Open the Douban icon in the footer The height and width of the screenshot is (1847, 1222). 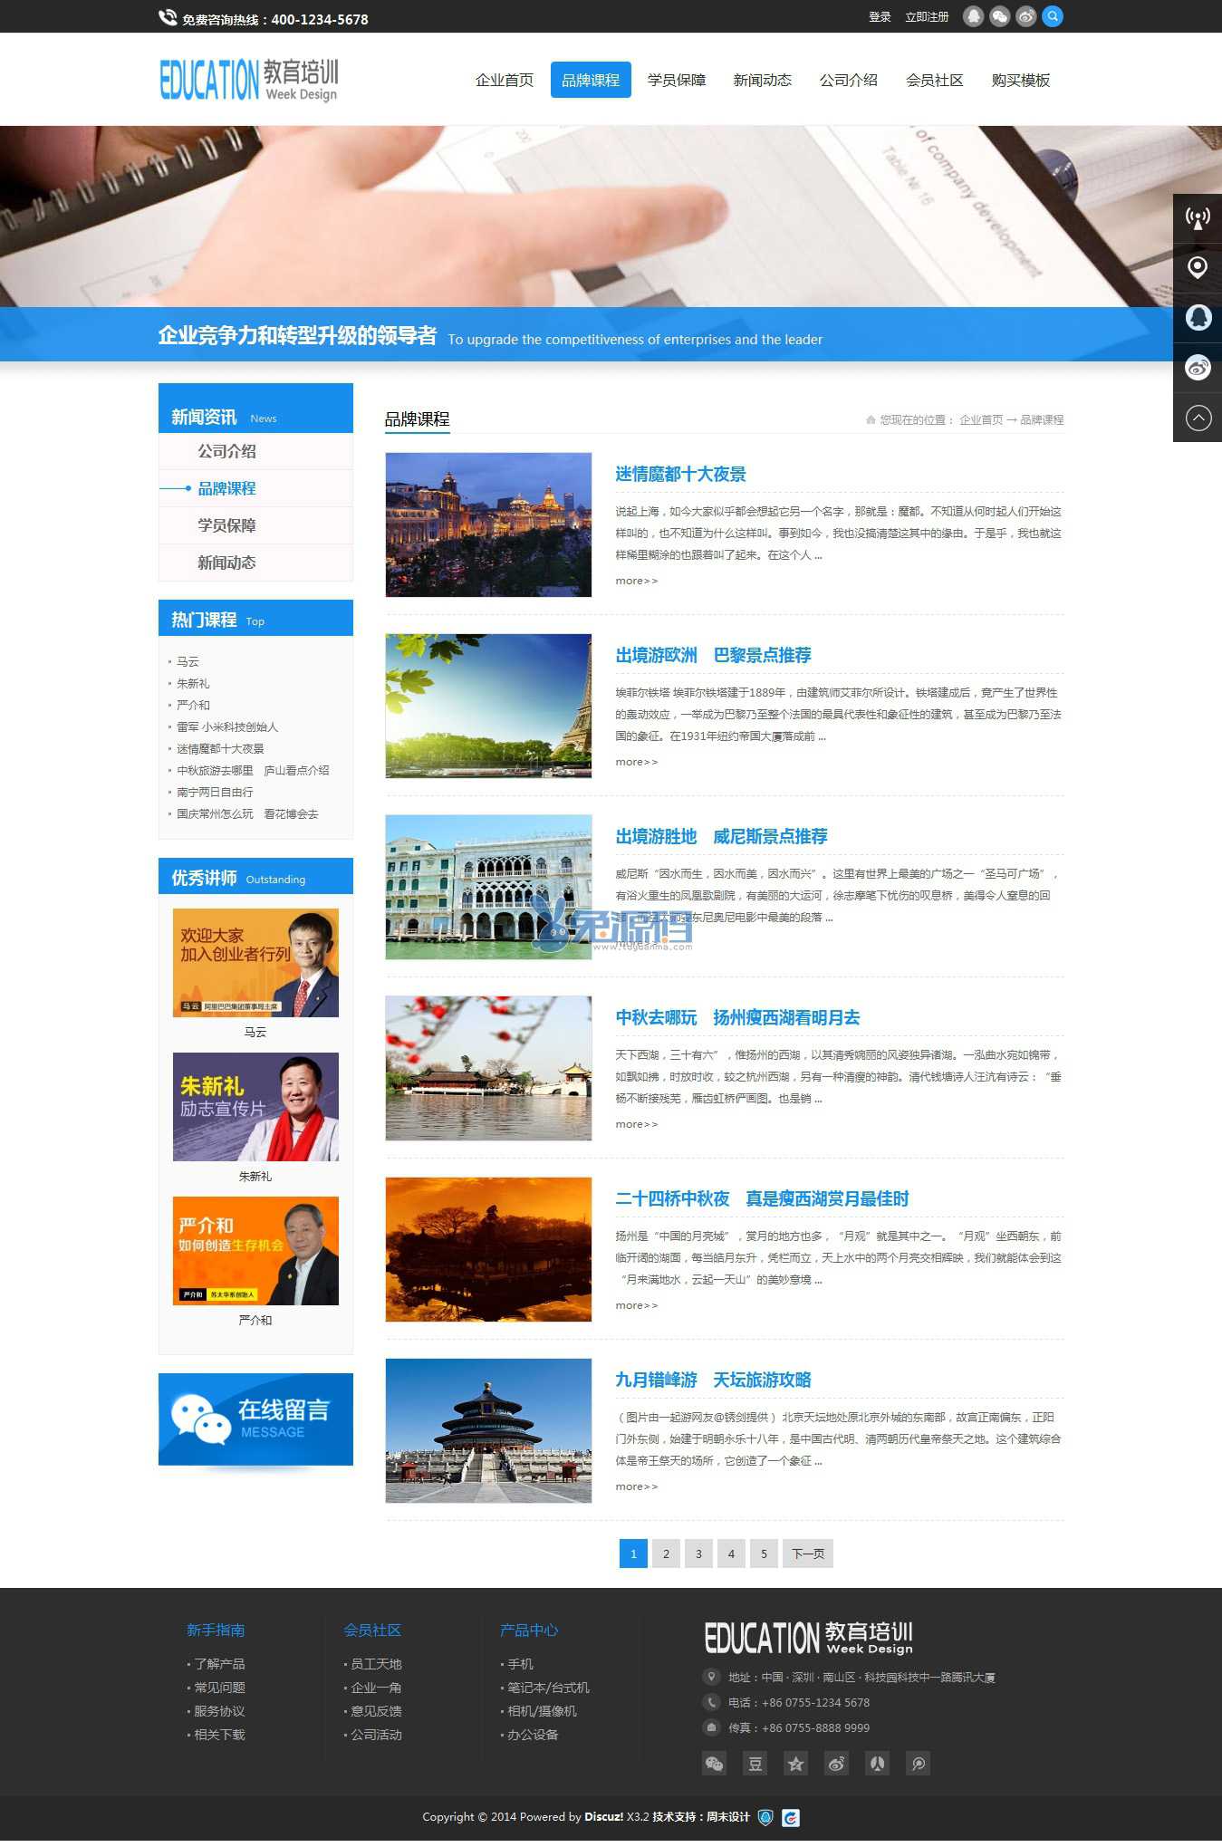coord(755,1764)
